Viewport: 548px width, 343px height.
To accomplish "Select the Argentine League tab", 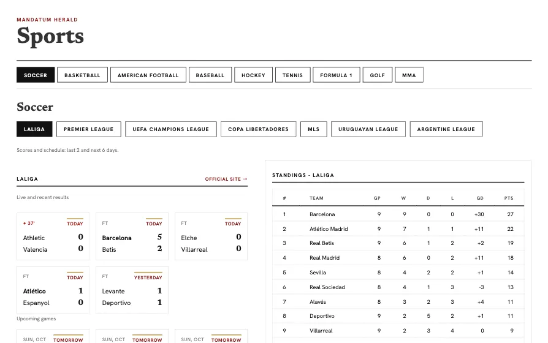I will pos(446,129).
